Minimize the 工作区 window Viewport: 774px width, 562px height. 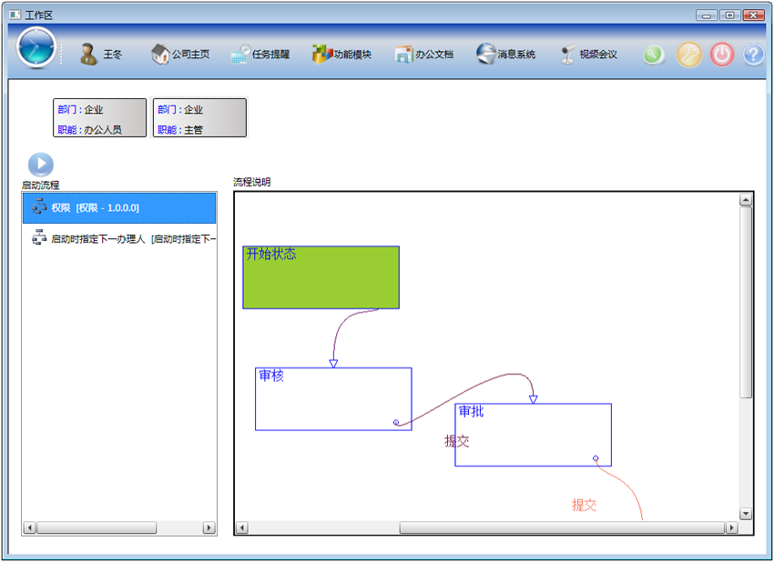click(x=707, y=15)
